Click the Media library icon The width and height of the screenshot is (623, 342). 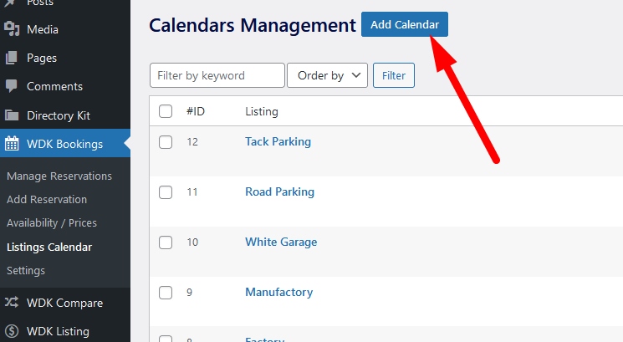coord(12,29)
